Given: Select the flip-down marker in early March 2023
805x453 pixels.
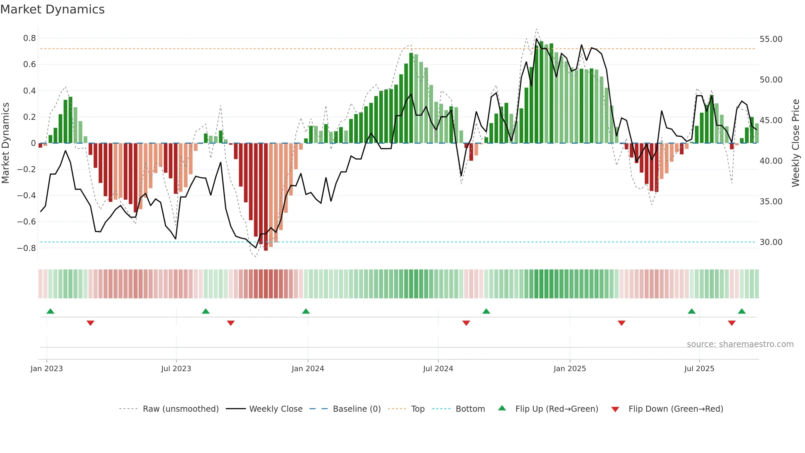Looking at the screenshot, I should click(91, 323).
